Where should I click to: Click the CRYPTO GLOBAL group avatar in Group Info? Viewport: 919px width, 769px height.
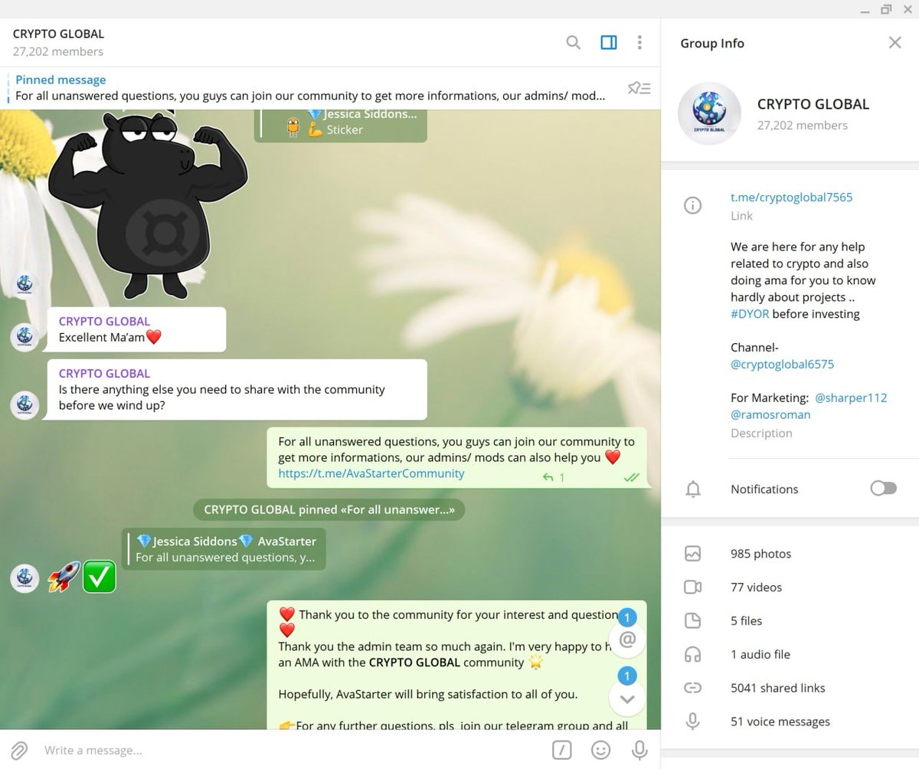point(709,113)
